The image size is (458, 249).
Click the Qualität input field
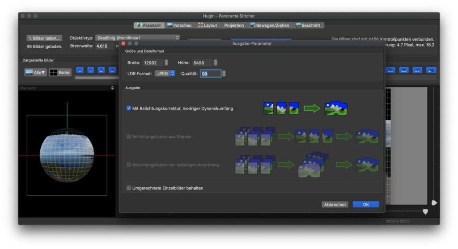(x=211, y=74)
